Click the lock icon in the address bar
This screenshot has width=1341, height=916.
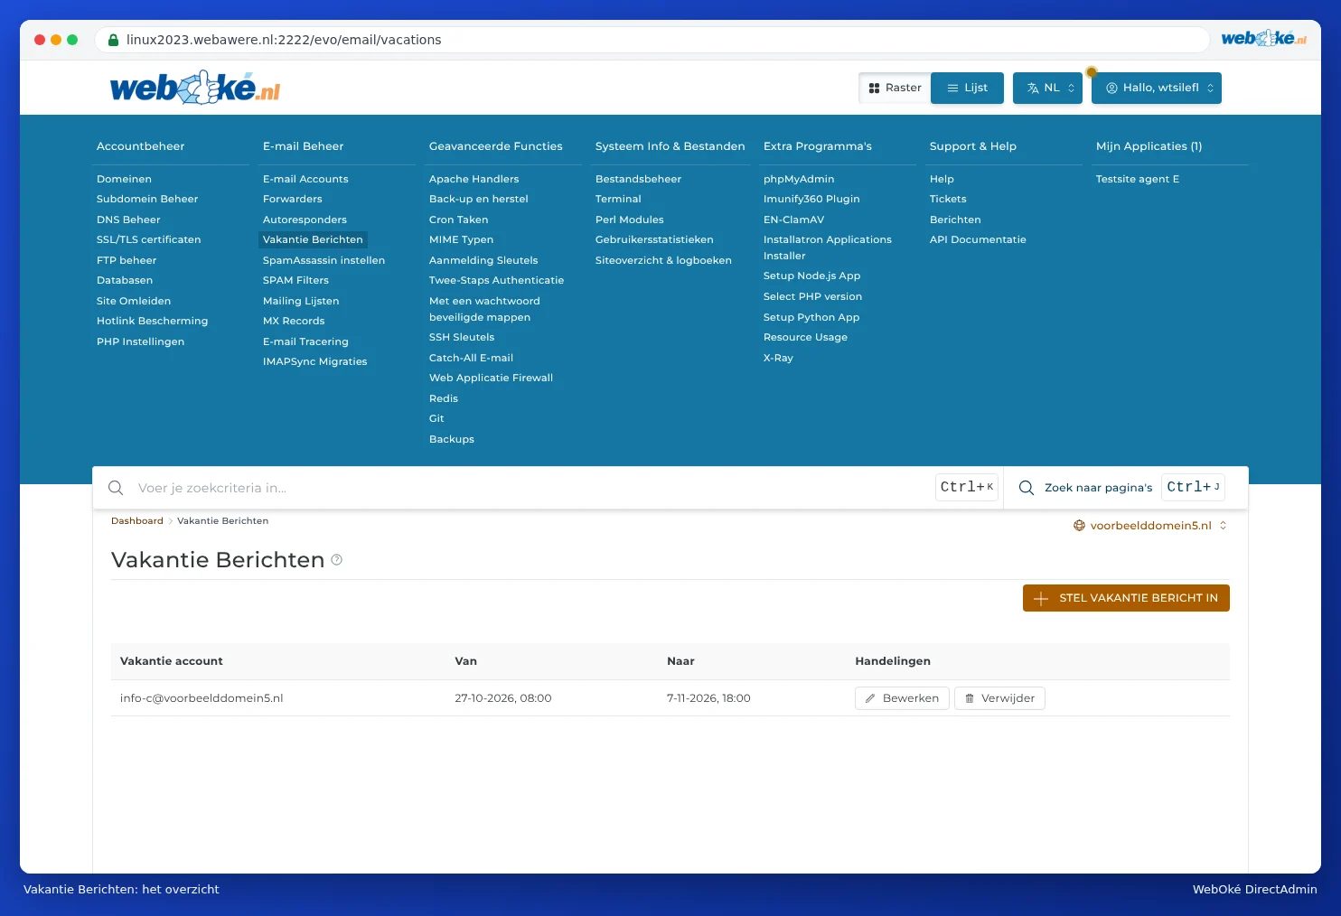tap(114, 40)
